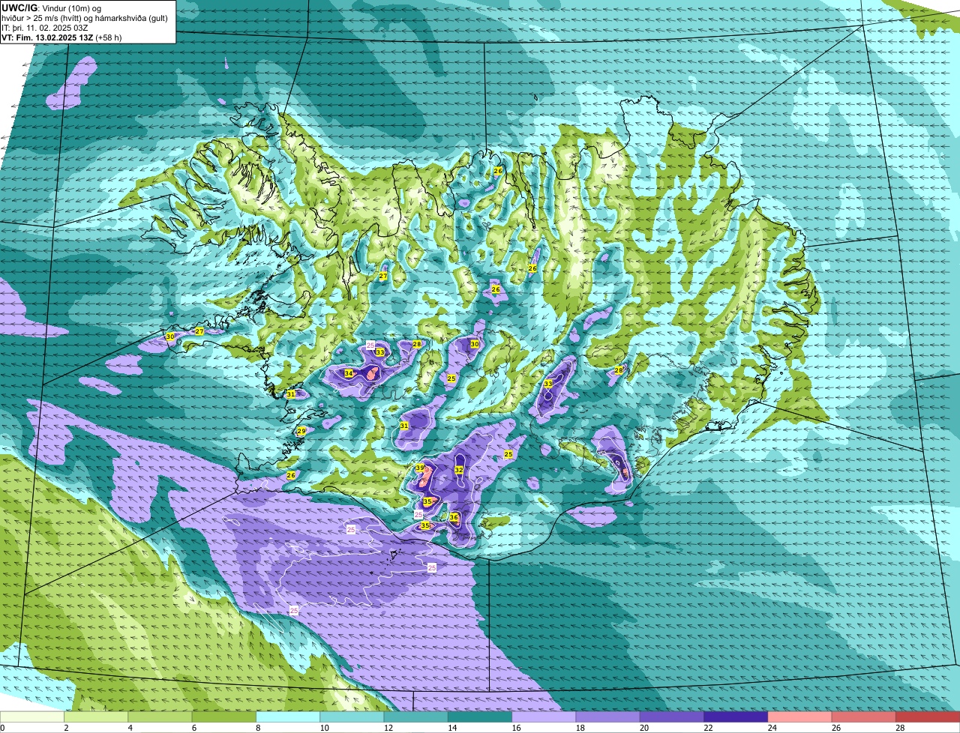
Task: Select the color scale tick label 16
Action: tap(514, 728)
